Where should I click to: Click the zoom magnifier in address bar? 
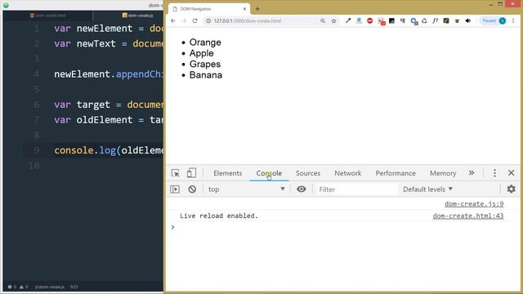pyautogui.click(x=323, y=20)
